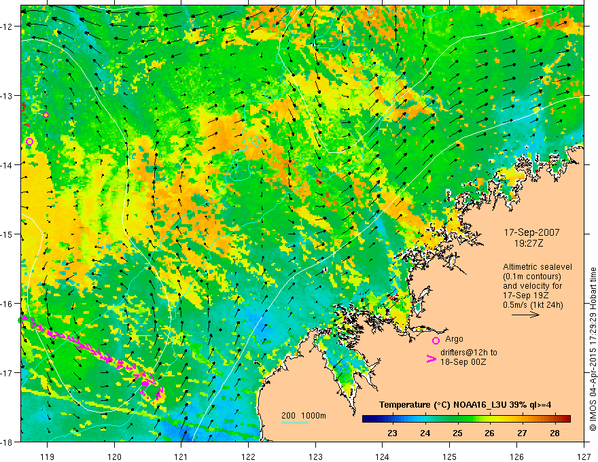Click the magenta Argo circle in the legend
Viewport: 598px width, 462px height.
point(436,340)
